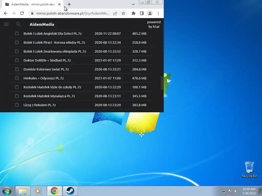Click the file icon for Zwariowana olimpiada

click(x=17, y=51)
